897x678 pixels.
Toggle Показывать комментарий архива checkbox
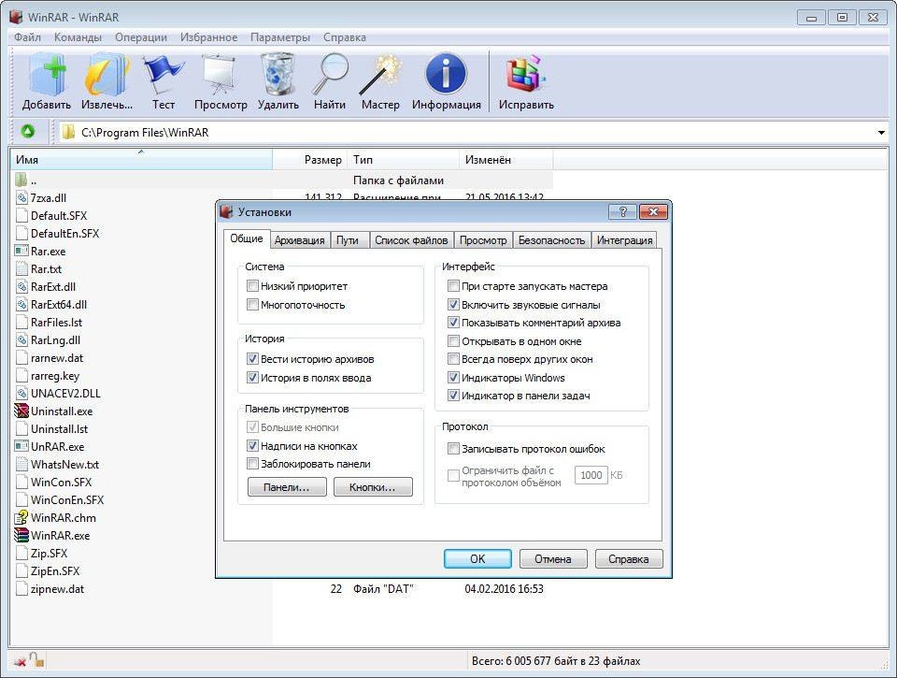click(x=453, y=323)
